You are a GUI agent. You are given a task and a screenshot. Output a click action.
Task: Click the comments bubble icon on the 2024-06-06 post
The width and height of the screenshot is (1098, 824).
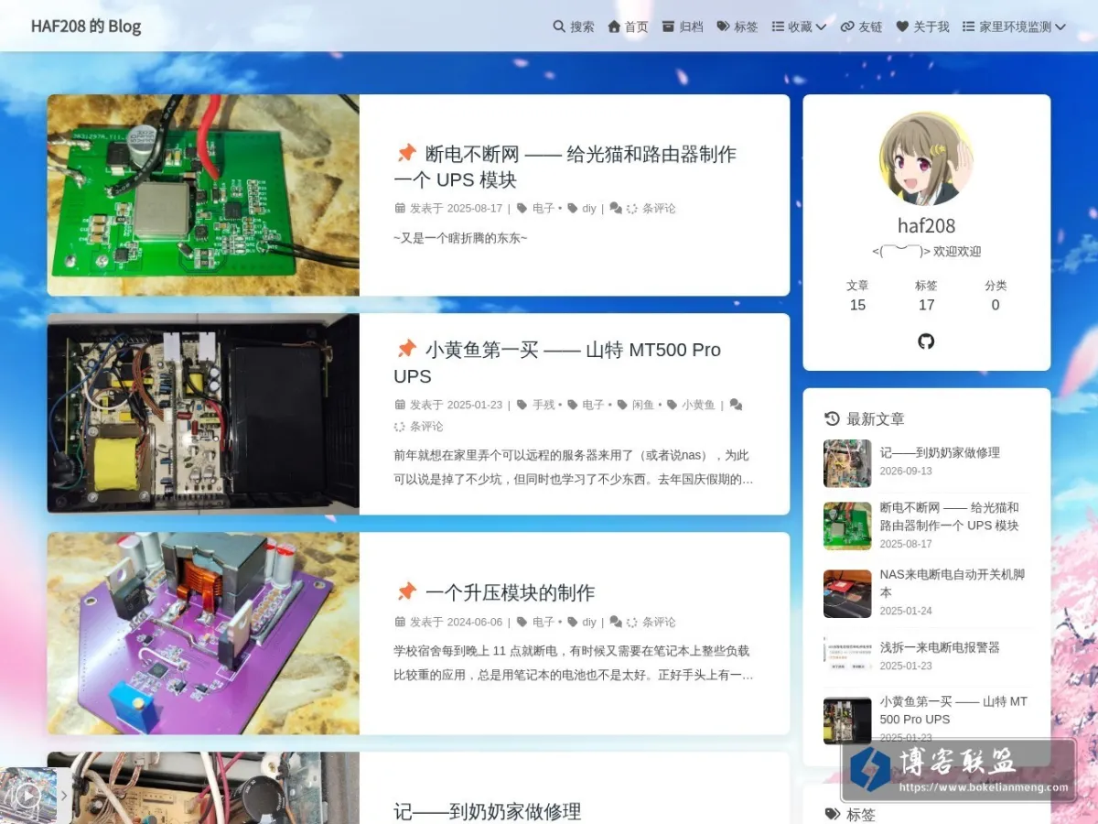pos(616,622)
